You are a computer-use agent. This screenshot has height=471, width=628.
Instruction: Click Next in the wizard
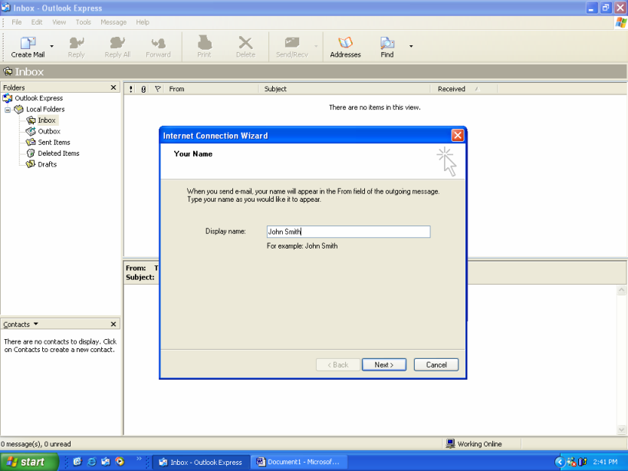[x=384, y=365]
